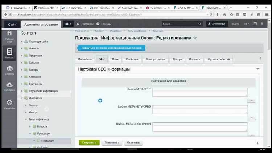Click Выйти to log out

click(x=235, y=24)
